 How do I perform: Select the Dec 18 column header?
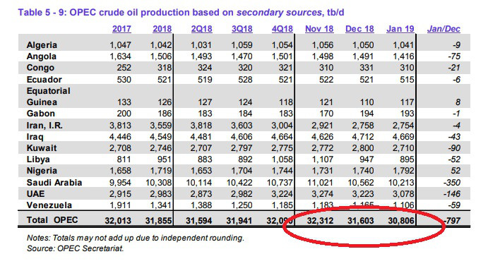[x=359, y=29]
